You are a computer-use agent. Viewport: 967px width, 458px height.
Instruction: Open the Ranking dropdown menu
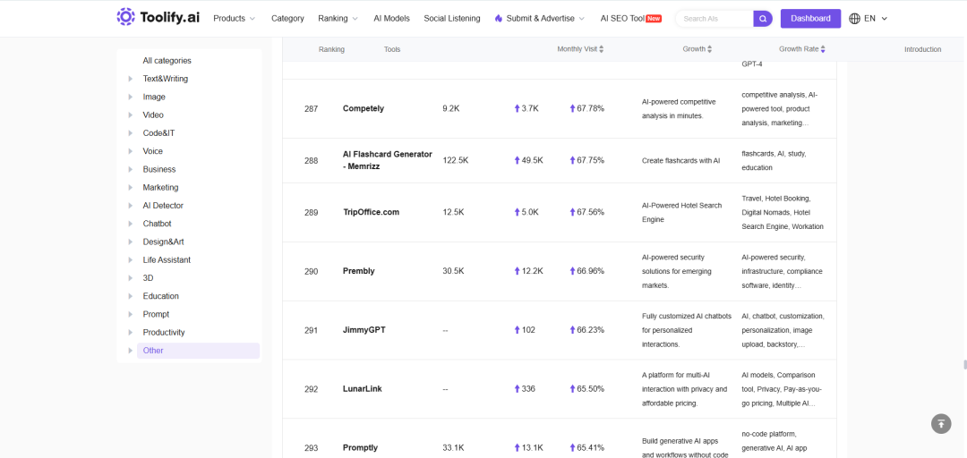338,19
